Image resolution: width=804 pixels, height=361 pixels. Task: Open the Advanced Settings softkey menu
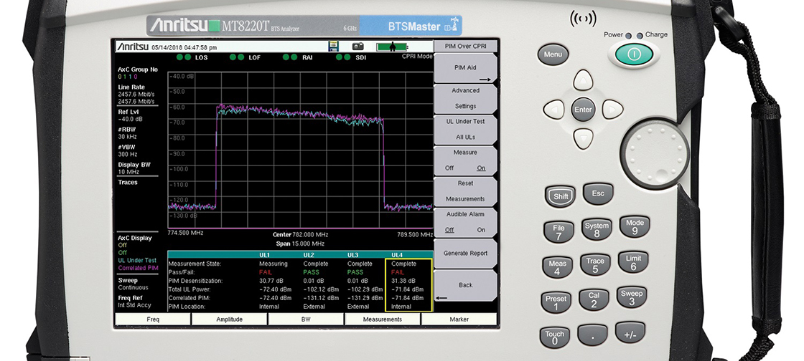tap(465, 99)
